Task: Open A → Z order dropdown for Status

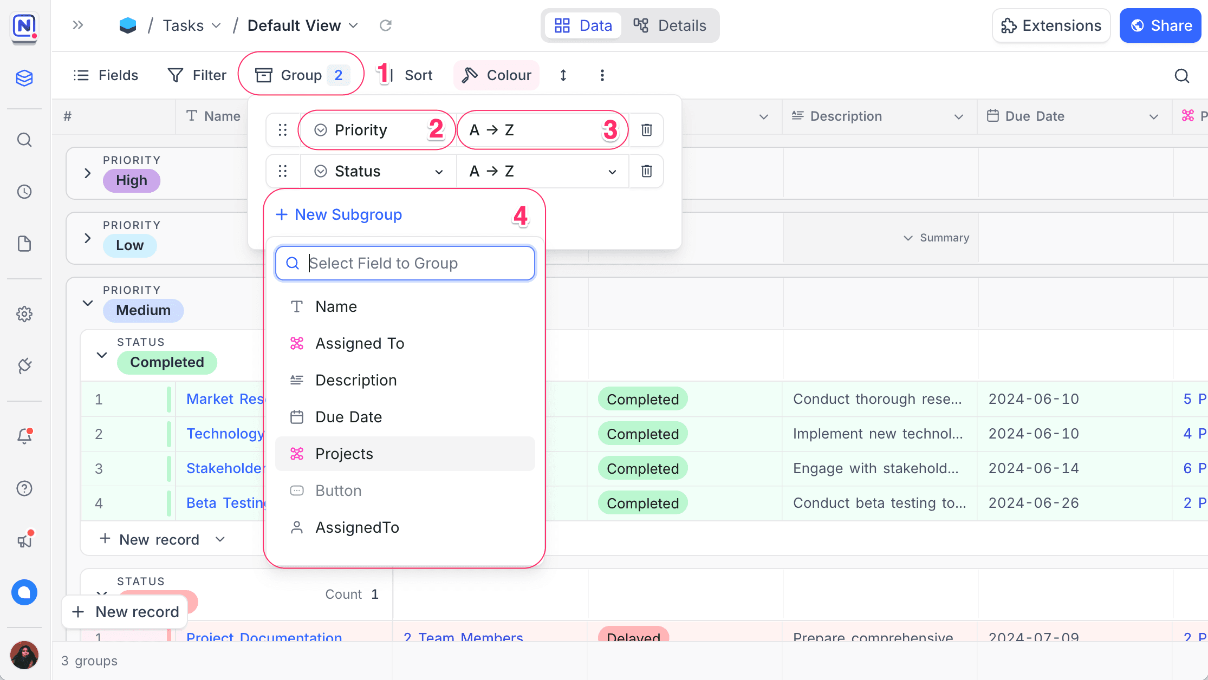Action: (542, 171)
